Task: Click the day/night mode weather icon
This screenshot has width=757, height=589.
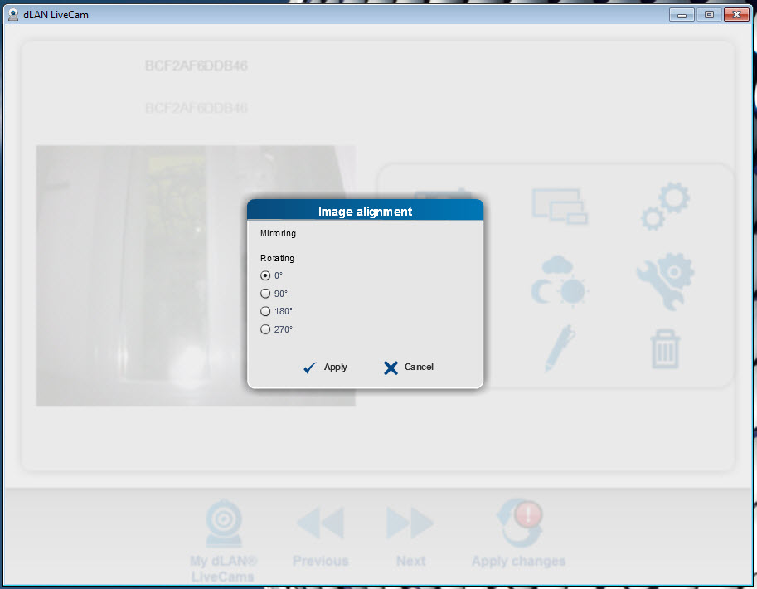Action: (x=559, y=280)
